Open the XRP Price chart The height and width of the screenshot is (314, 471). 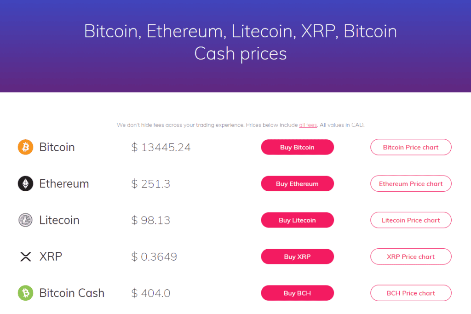tap(411, 257)
